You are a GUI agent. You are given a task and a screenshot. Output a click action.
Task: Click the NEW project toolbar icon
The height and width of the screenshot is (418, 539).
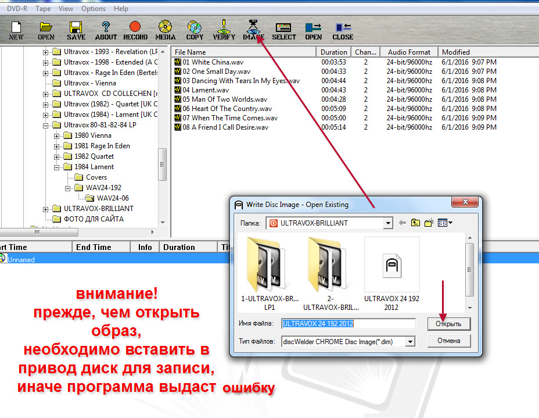16,31
